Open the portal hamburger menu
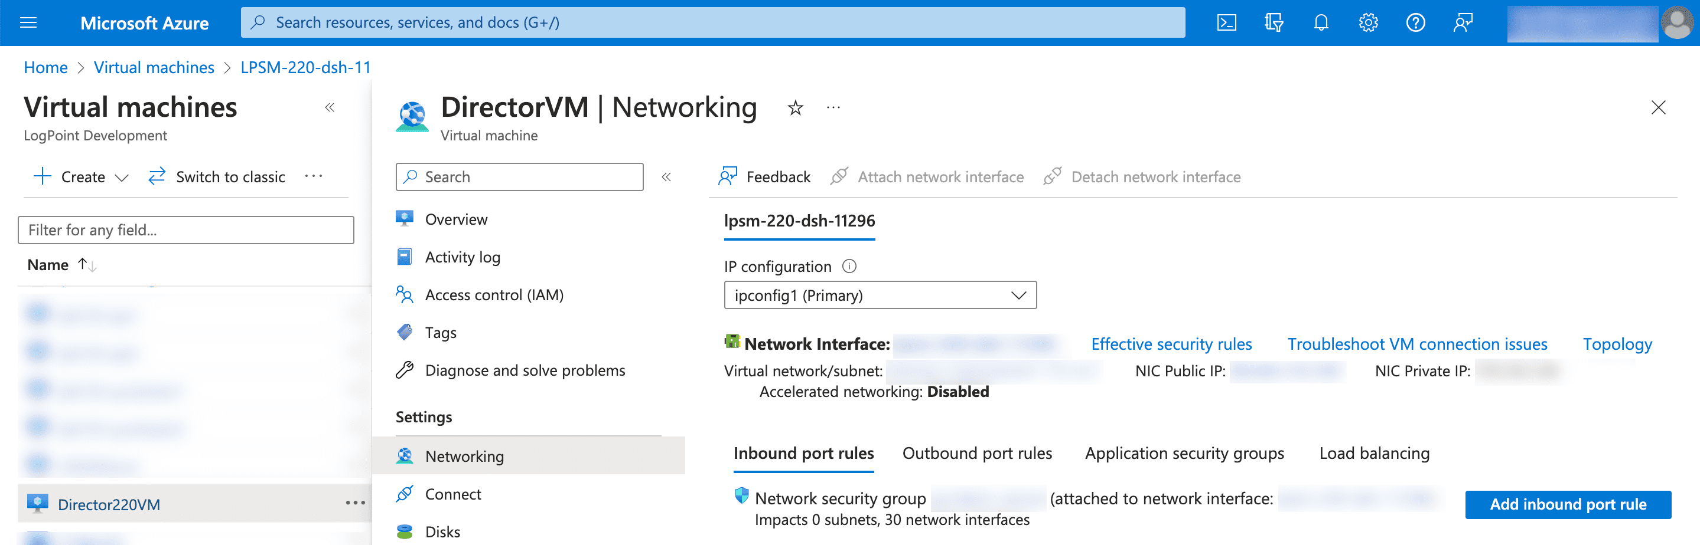The image size is (1700, 545). coord(28,22)
